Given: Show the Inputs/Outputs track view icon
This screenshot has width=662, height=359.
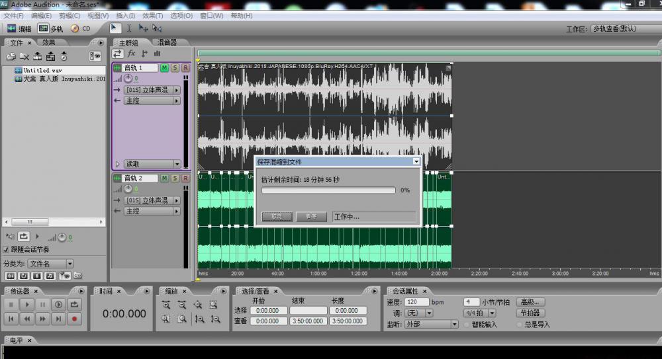Looking at the screenshot, I should click(x=118, y=54).
